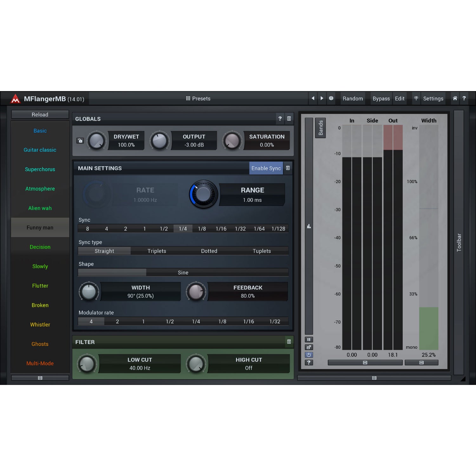Open Main Settings section menu icon

[x=288, y=168]
